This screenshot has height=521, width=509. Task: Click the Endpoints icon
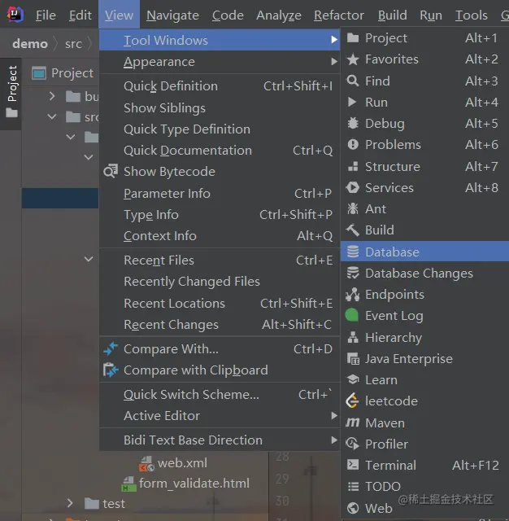pos(353,295)
